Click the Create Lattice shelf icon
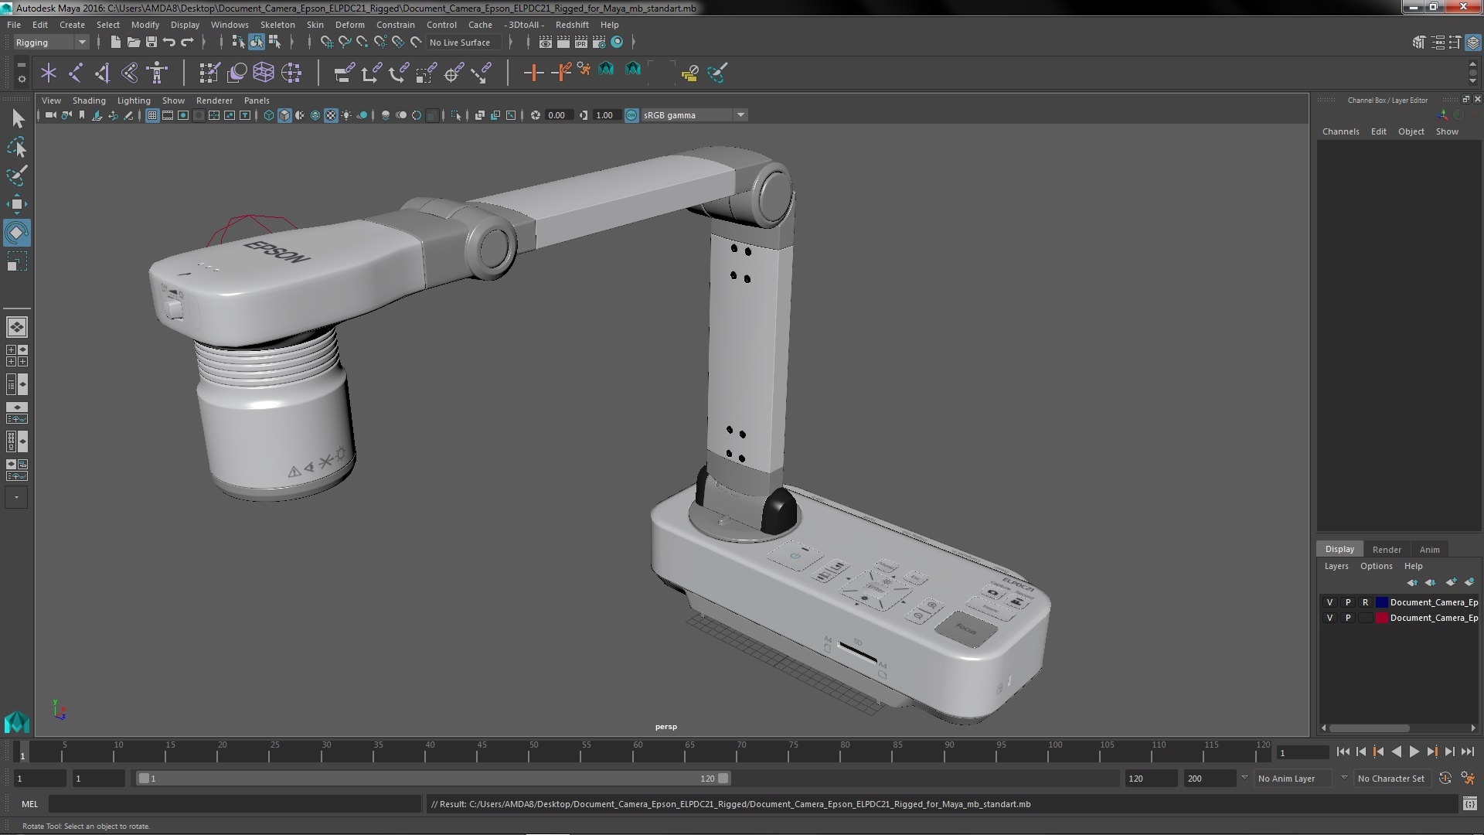 tap(264, 73)
